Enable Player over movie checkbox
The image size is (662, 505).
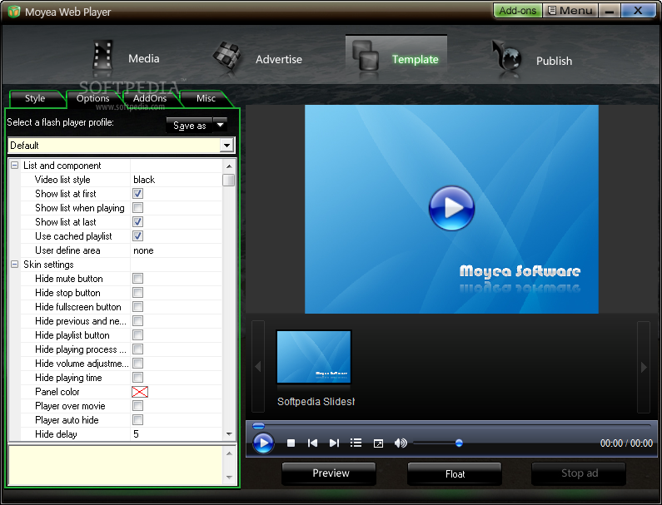[x=137, y=405]
